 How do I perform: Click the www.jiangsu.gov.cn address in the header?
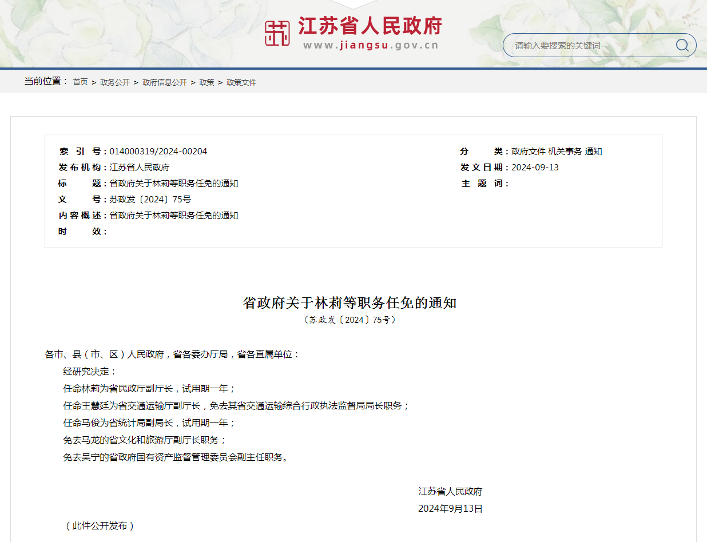coord(370,46)
